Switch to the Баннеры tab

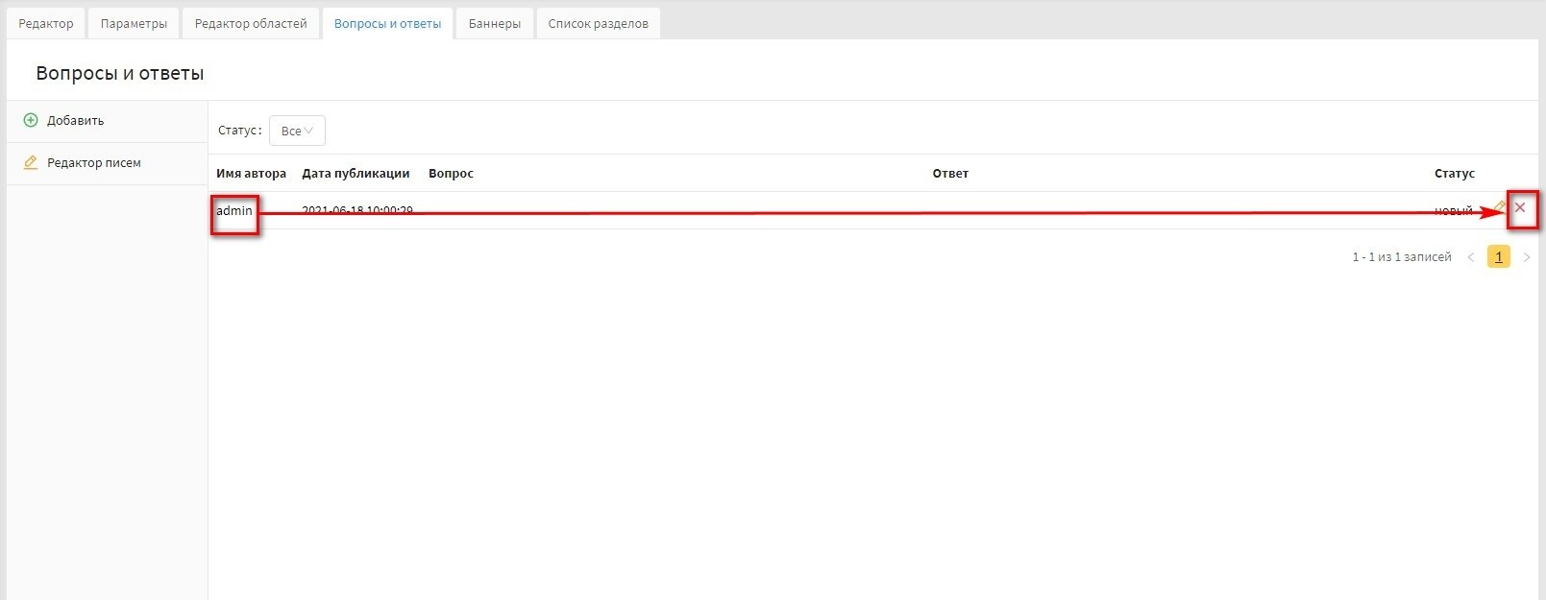(495, 24)
